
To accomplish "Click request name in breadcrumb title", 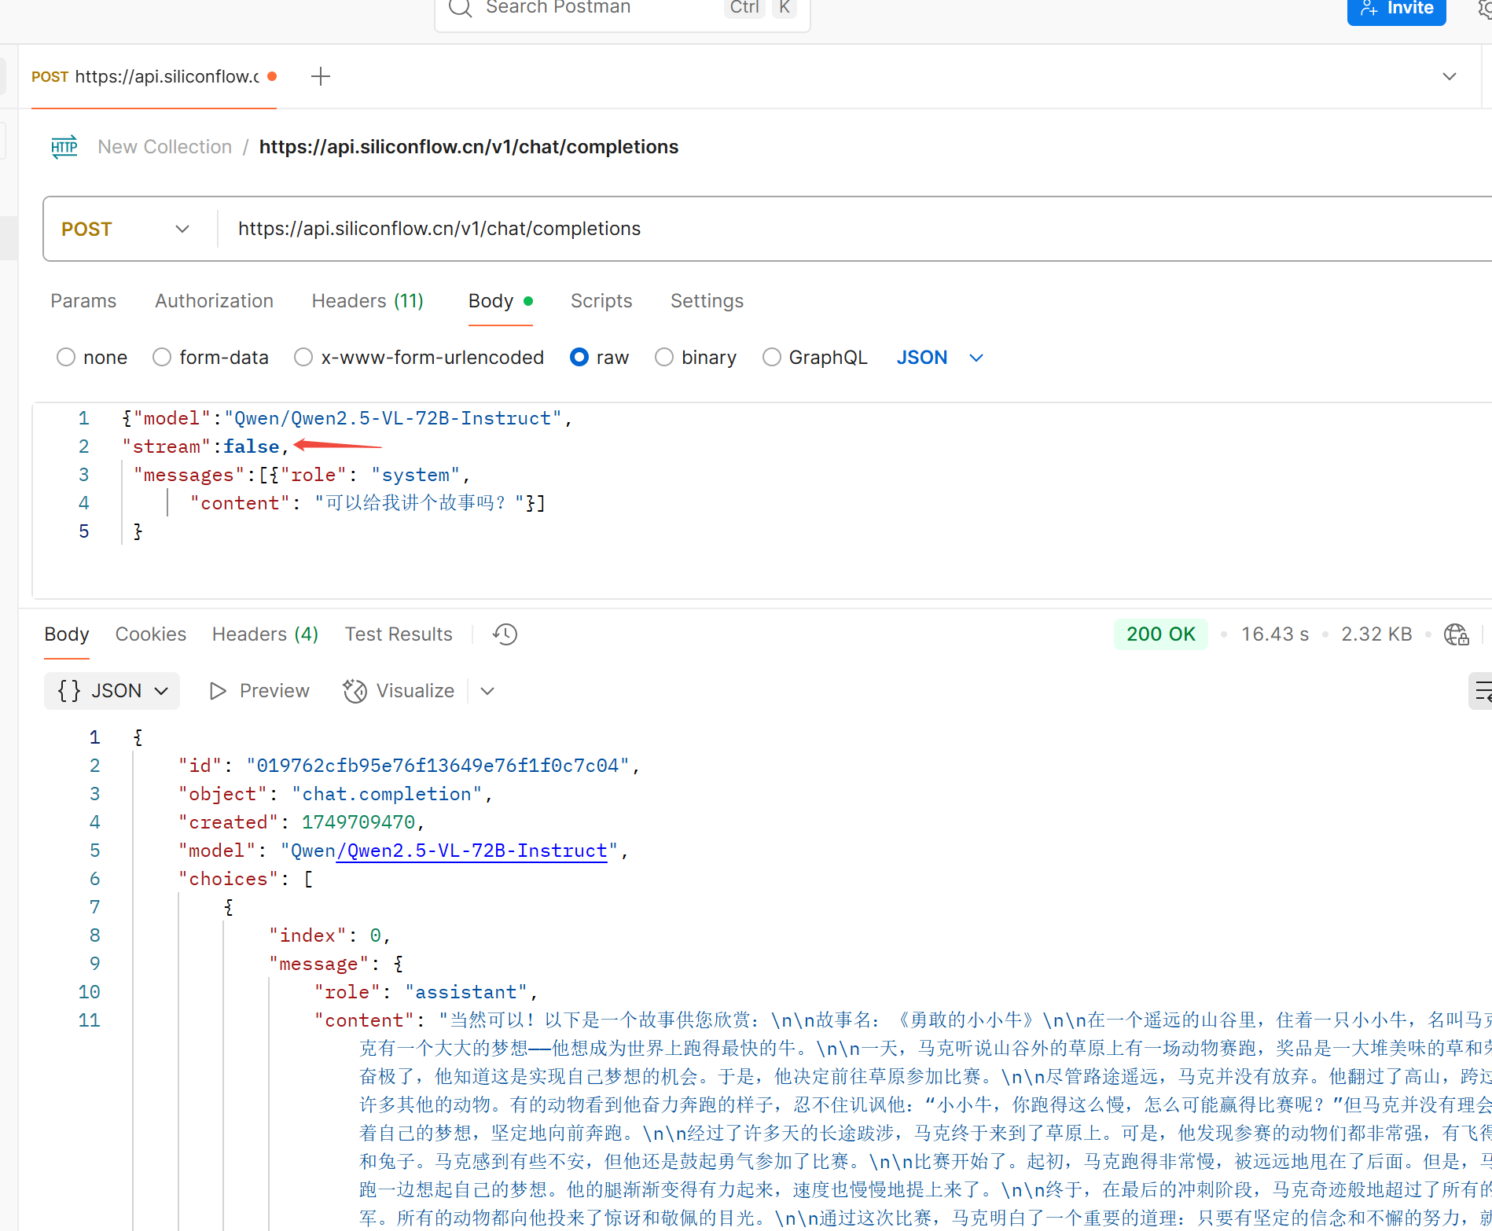I will (x=469, y=147).
